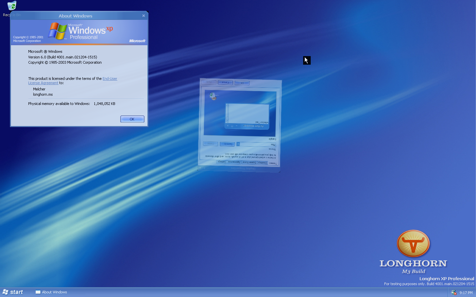Click the physical memory value 1,048,052 KB
This screenshot has width=476, height=297.
(104, 104)
